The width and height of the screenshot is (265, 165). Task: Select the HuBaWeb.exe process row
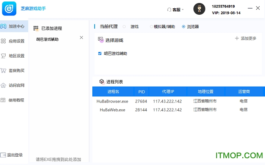pyautogui.click(x=179, y=110)
